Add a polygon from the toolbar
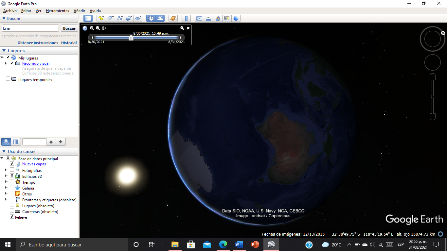This screenshot has width=447, height=251. pyautogui.click(x=110, y=18)
